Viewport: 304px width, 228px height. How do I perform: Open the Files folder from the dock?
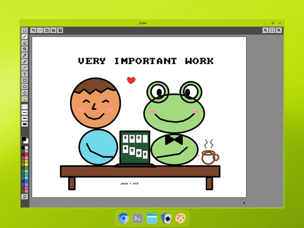coord(152,218)
